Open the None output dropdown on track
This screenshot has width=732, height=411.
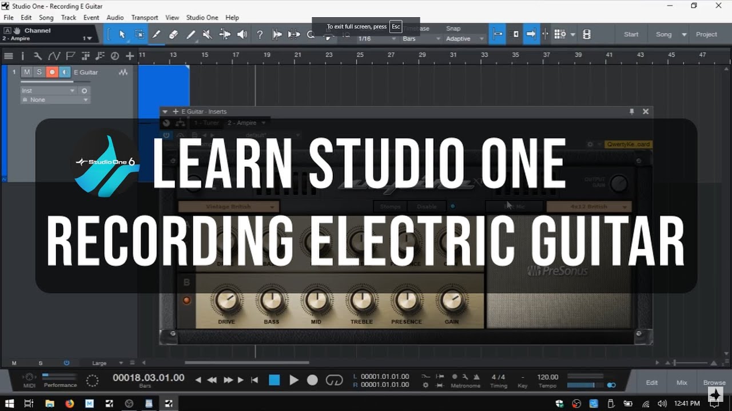pyautogui.click(x=55, y=100)
